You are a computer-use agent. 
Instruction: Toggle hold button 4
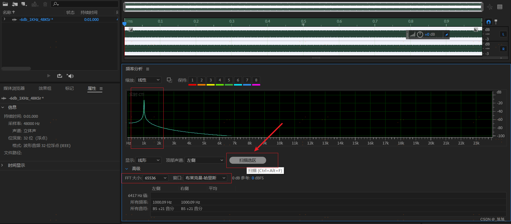click(x=220, y=80)
